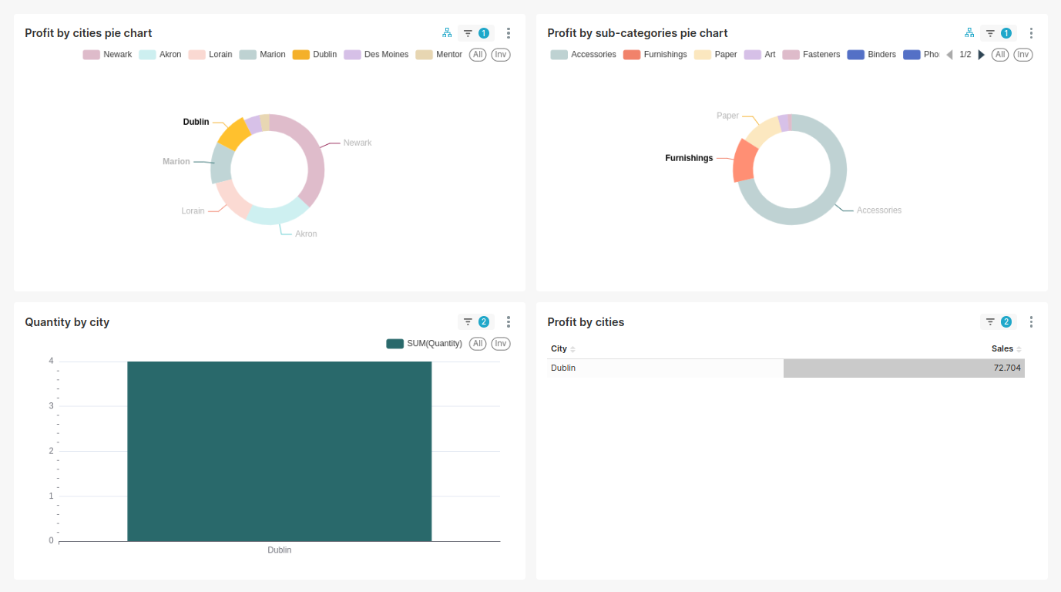Click the Dublin label on cities pie

click(196, 122)
